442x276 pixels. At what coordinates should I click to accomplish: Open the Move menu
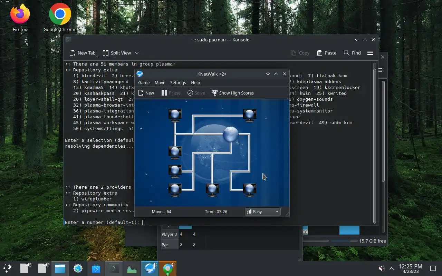coord(160,82)
